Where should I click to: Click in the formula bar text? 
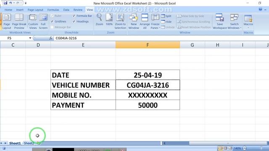tap(66, 38)
